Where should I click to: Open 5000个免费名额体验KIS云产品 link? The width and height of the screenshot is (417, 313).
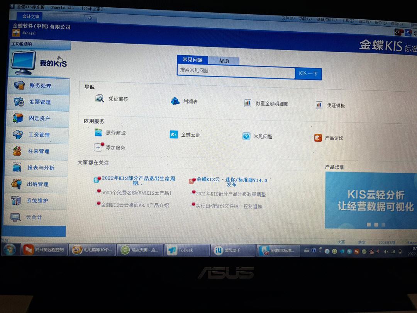[136, 193]
